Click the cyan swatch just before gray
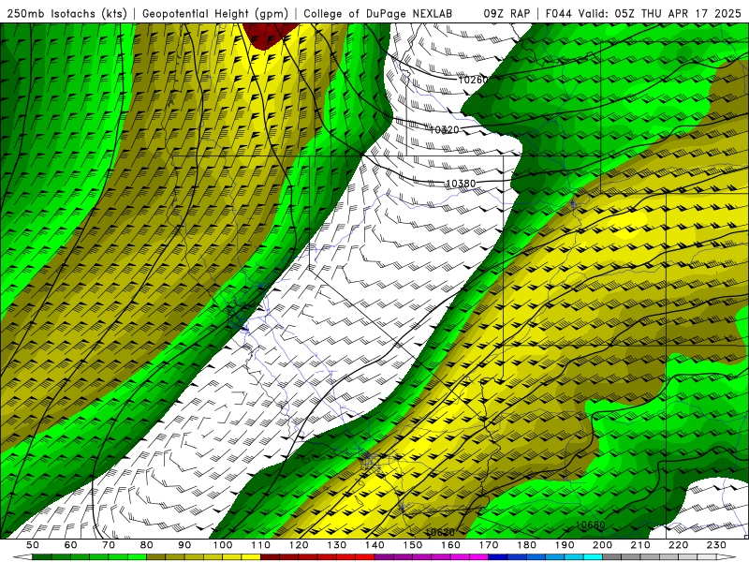 593,557
